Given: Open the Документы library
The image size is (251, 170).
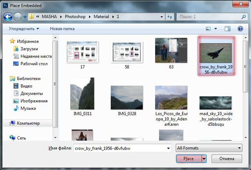Looking at the screenshot, I should 31,94.
